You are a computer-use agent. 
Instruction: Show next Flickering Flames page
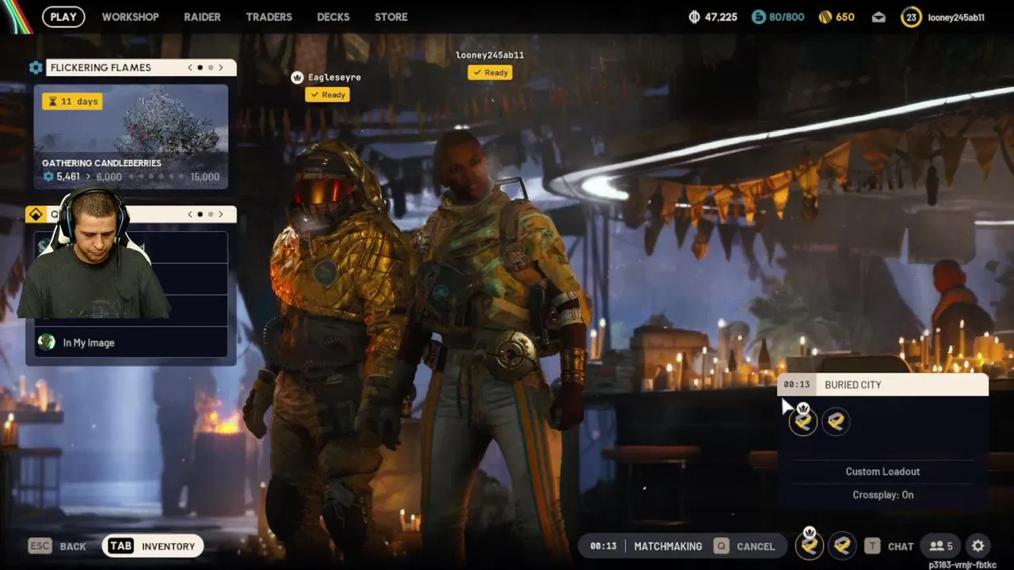pos(220,67)
